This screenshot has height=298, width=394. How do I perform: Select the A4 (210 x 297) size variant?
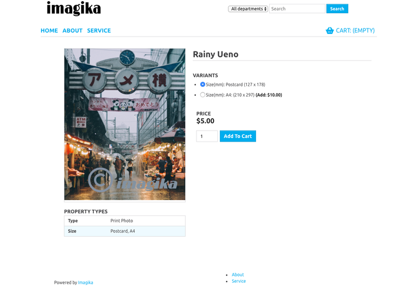click(202, 95)
